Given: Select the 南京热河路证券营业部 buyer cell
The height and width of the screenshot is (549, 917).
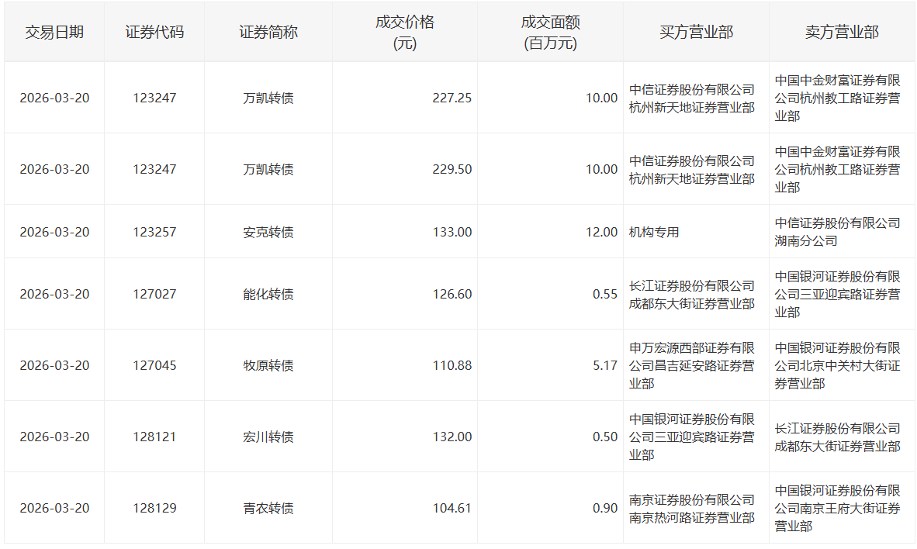Looking at the screenshot, I should click(691, 509).
